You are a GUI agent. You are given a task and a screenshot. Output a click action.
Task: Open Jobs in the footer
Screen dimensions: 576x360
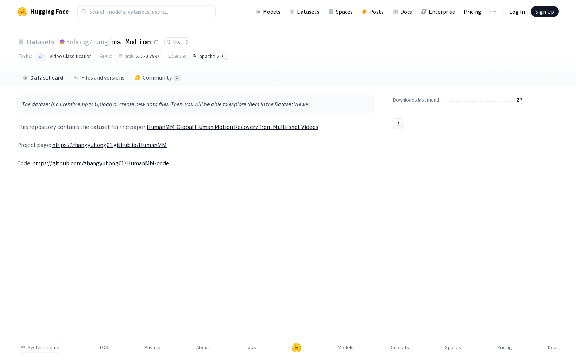click(x=251, y=347)
